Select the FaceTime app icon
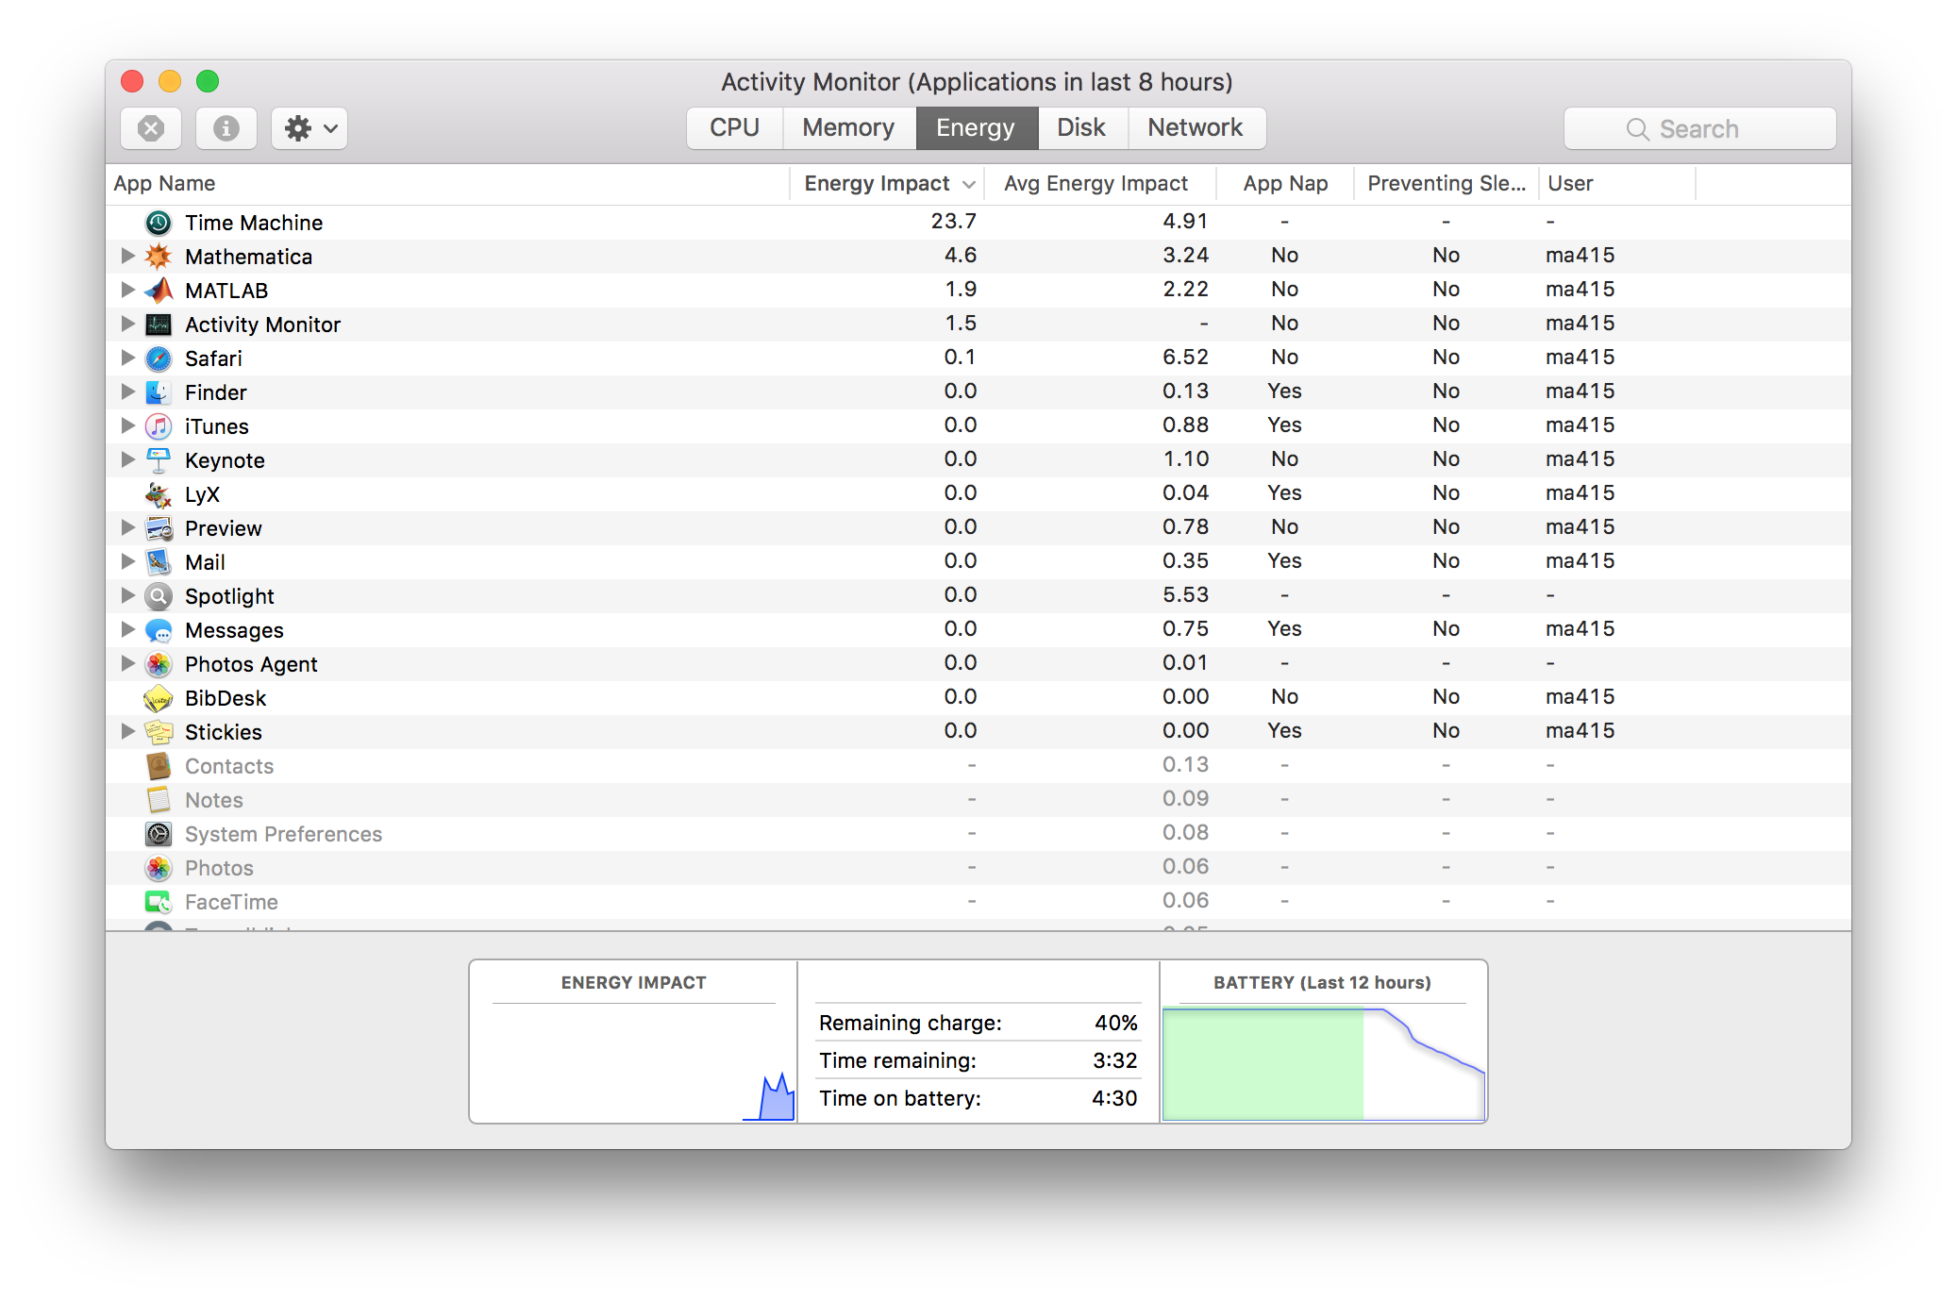 (x=159, y=902)
